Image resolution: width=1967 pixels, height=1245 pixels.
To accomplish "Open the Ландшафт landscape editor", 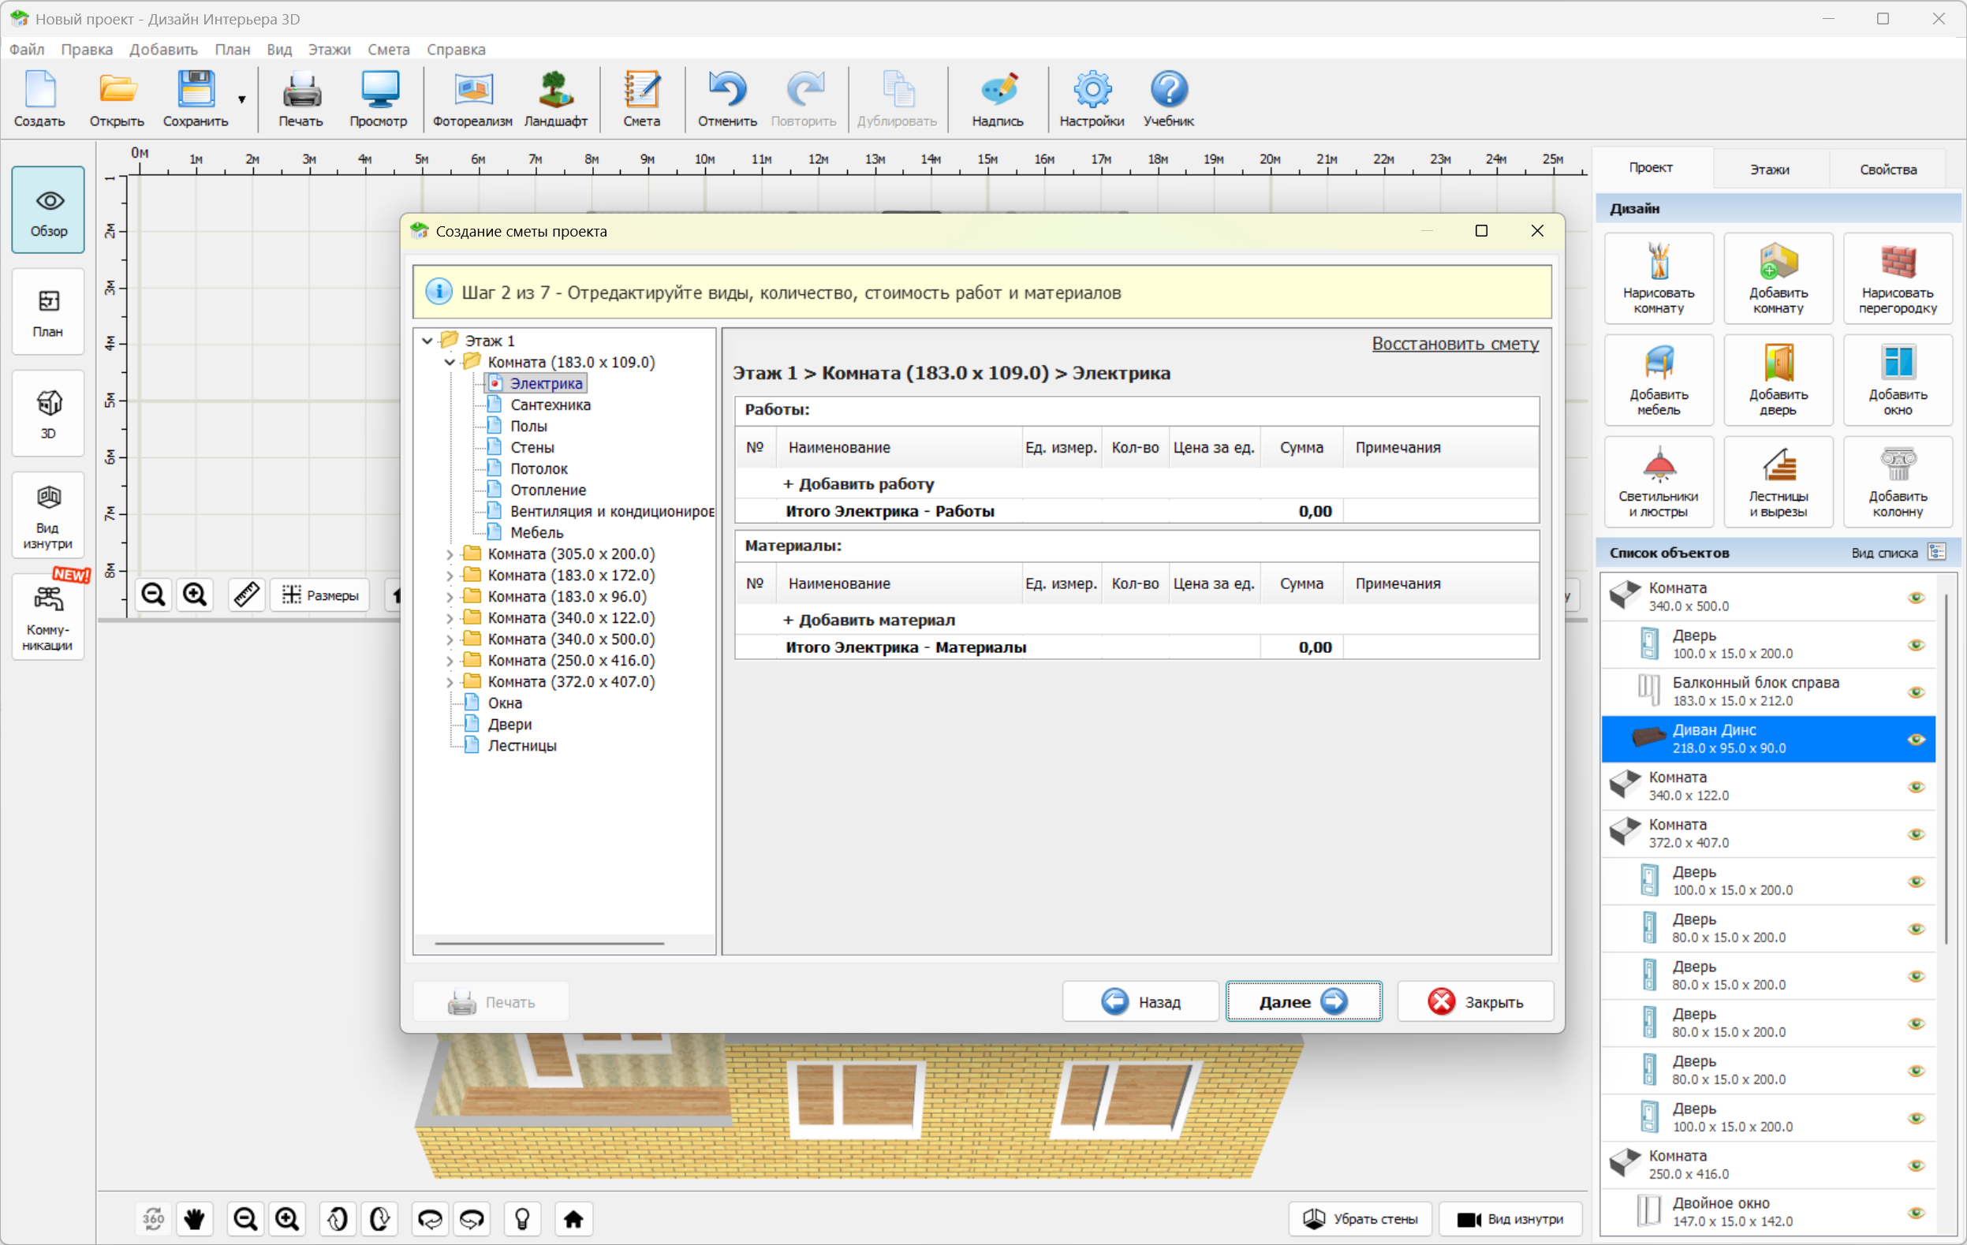I will tap(555, 98).
